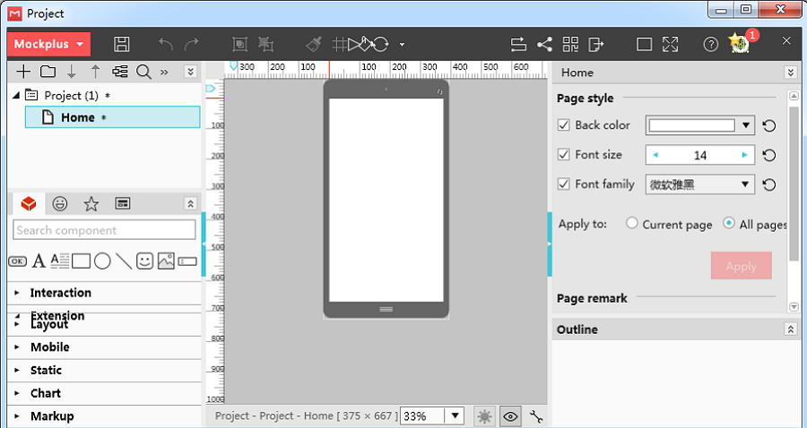
Task: Show more project panel tools chevron
Action: click(x=164, y=72)
